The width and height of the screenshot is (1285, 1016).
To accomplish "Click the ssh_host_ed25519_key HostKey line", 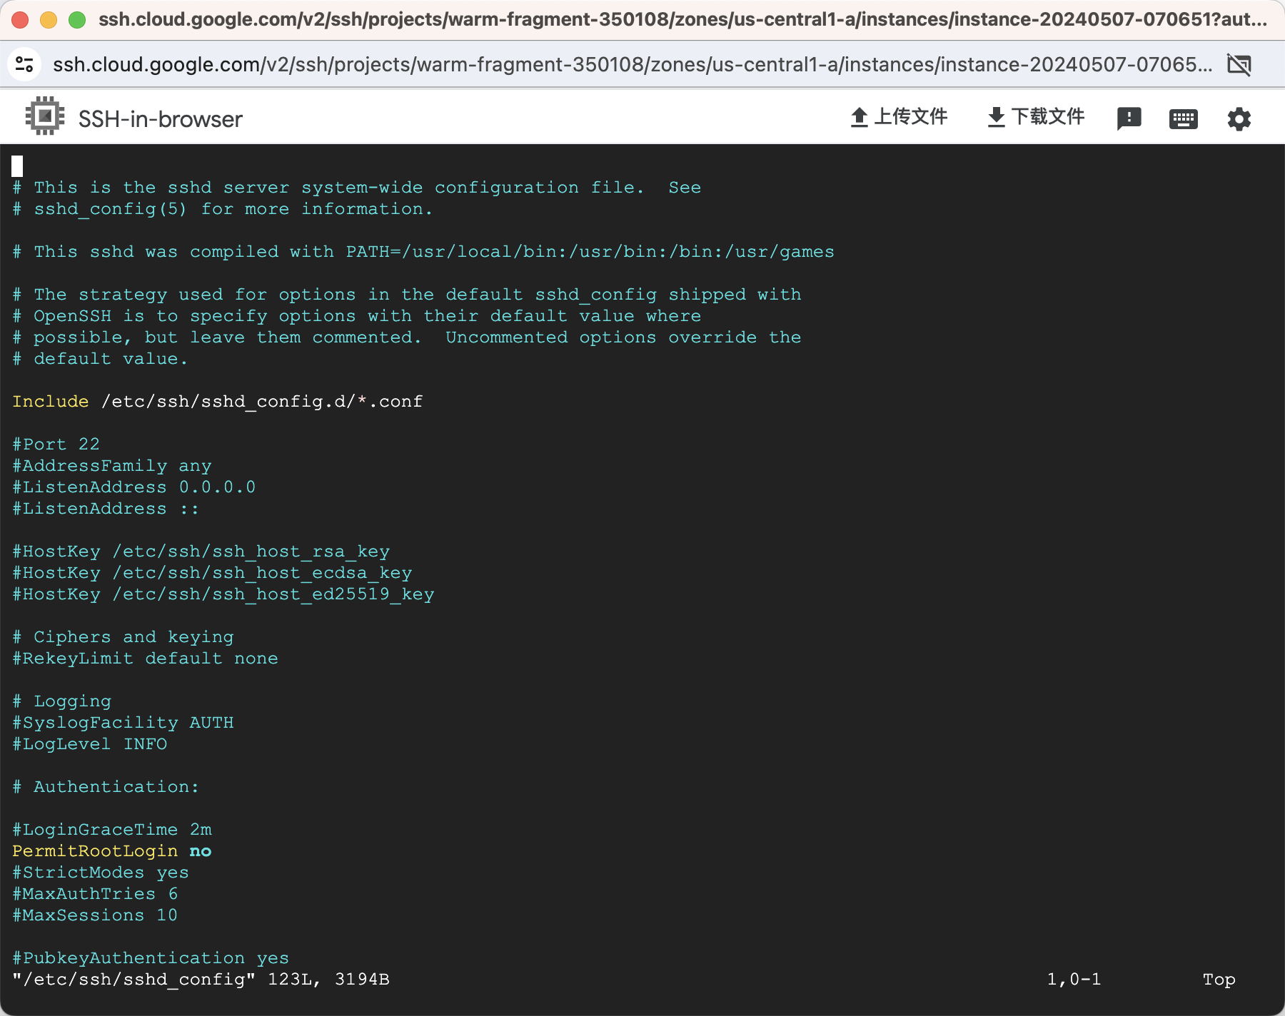I will click(223, 594).
